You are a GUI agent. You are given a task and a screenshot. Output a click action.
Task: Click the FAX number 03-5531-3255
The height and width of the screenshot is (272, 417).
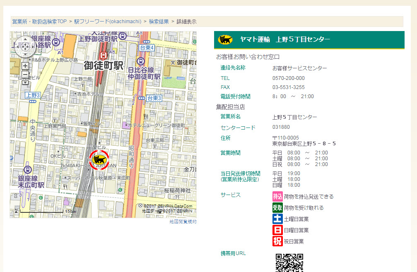tap(289, 87)
